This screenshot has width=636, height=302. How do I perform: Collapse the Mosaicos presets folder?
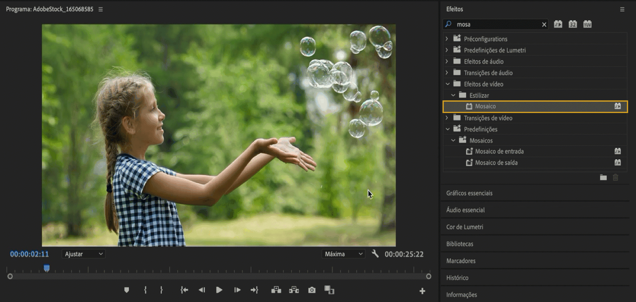(453, 141)
